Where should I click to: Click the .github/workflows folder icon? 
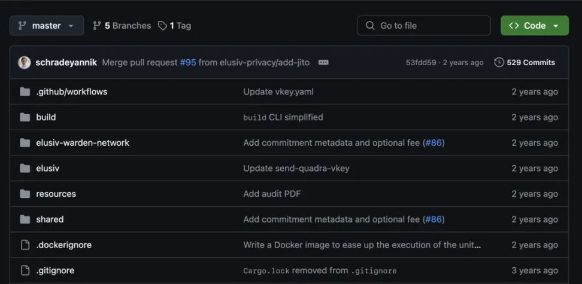click(x=25, y=92)
